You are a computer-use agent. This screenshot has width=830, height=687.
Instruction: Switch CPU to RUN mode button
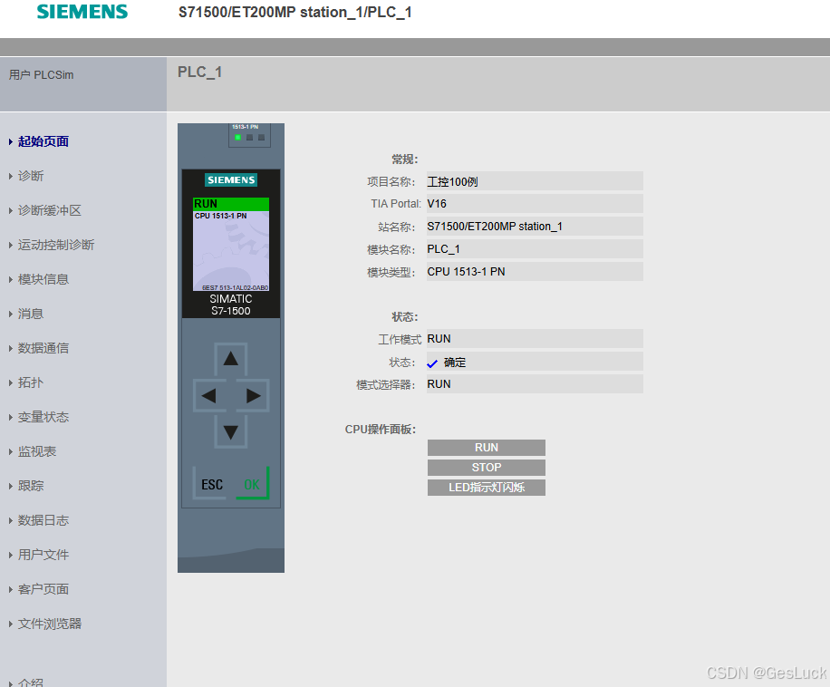tap(487, 448)
